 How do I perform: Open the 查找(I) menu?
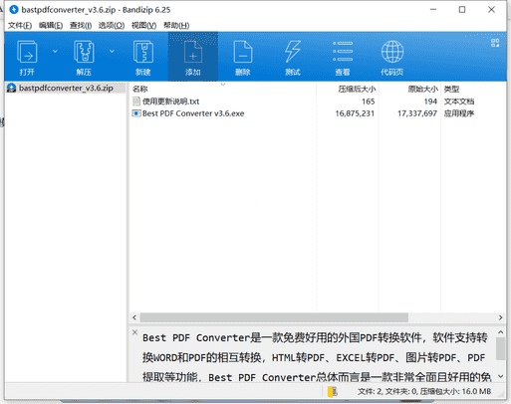tap(81, 25)
